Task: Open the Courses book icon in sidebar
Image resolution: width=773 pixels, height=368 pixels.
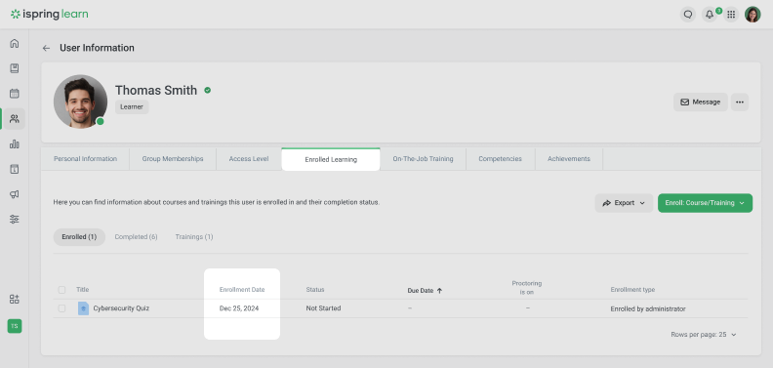Action: click(15, 68)
